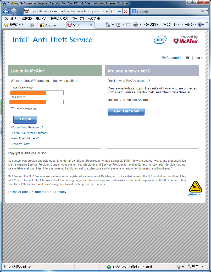The image size is (211, 272).
Task: Click the Log In link at top right
Action: [x=199, y=58]
